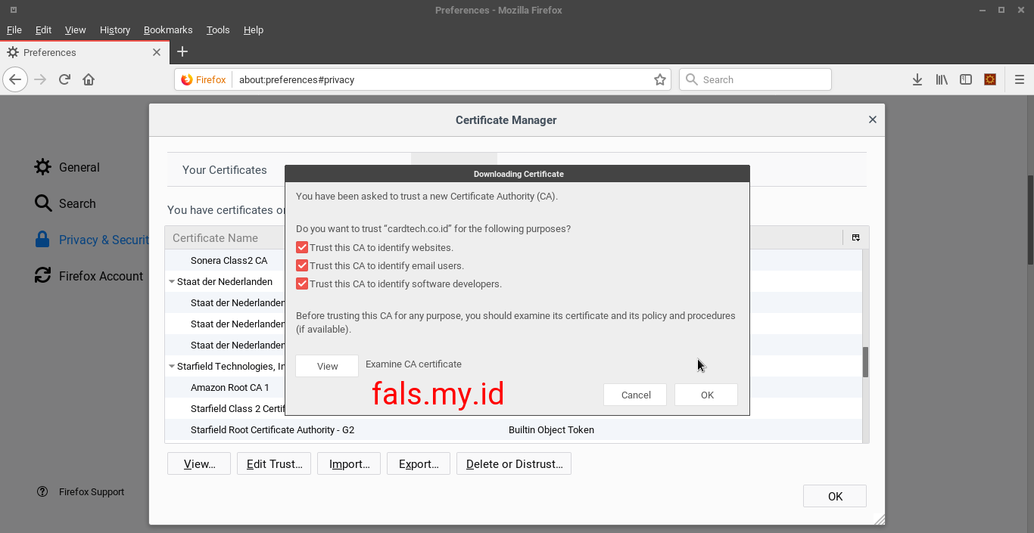Select the Preferences browser tab

[84, 52]
